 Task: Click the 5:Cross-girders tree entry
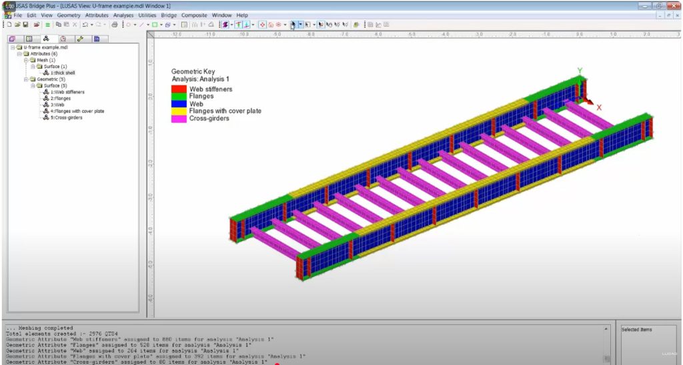tap(68, 117)
